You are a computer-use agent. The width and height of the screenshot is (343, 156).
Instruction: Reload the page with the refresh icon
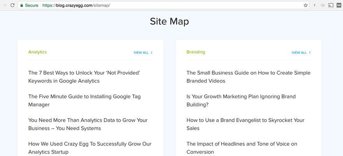click(x=12, y=5)
